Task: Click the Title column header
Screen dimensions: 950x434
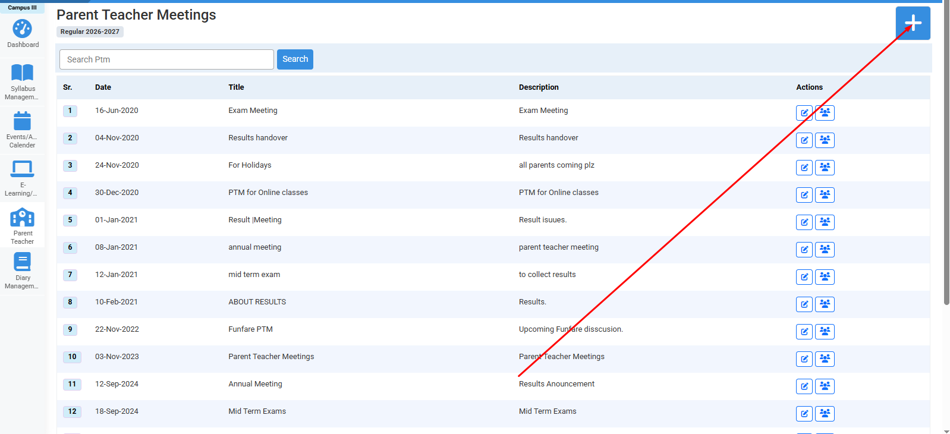Action: 236,87
